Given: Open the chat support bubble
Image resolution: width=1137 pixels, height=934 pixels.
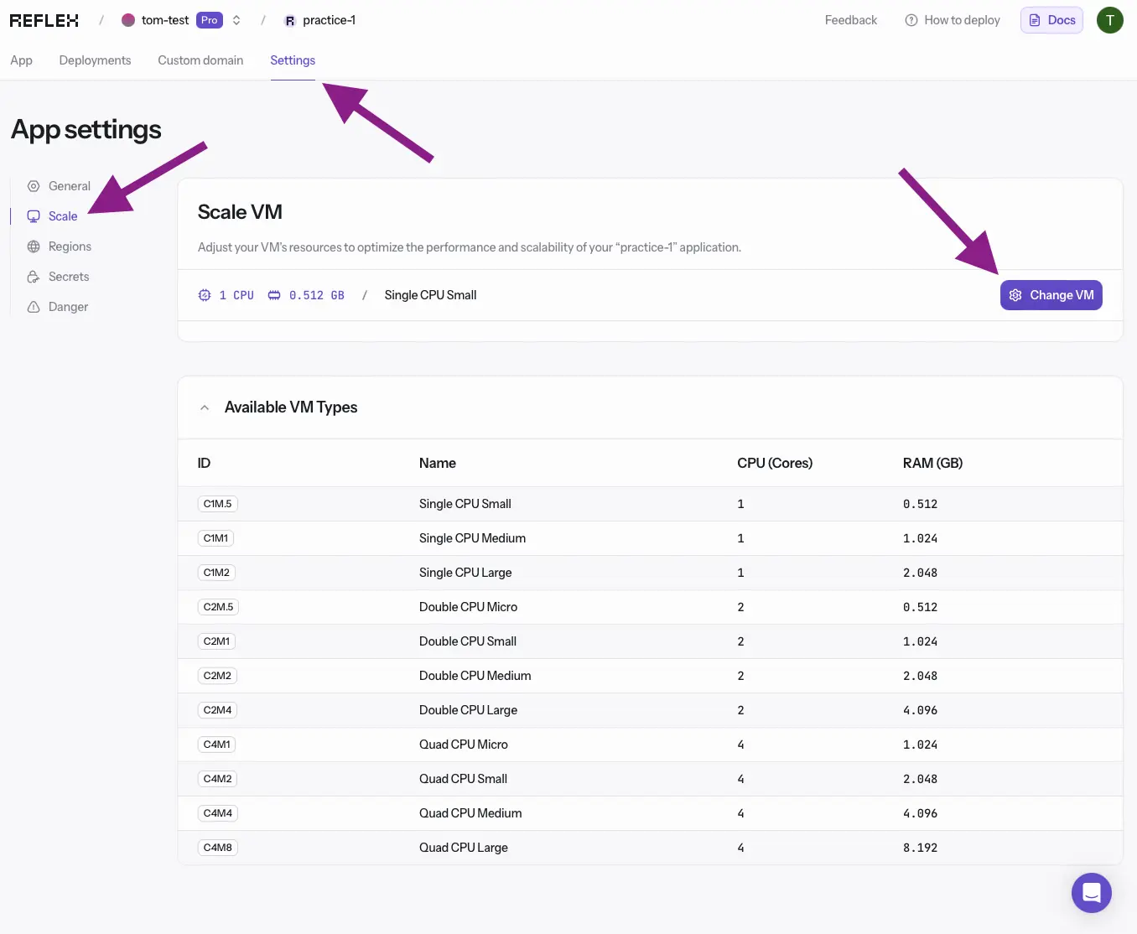Looking at the screenshot, I should [x=1091, y=893].
